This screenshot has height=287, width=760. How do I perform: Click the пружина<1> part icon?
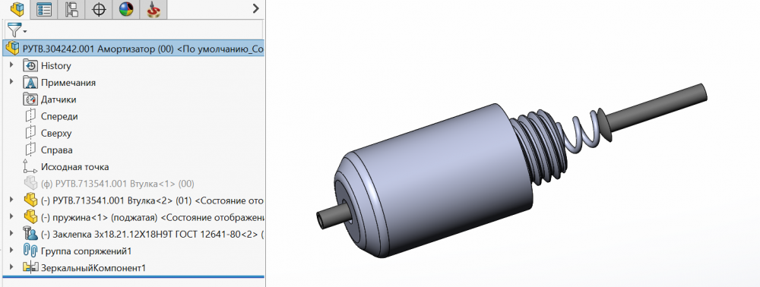point(30,217)
